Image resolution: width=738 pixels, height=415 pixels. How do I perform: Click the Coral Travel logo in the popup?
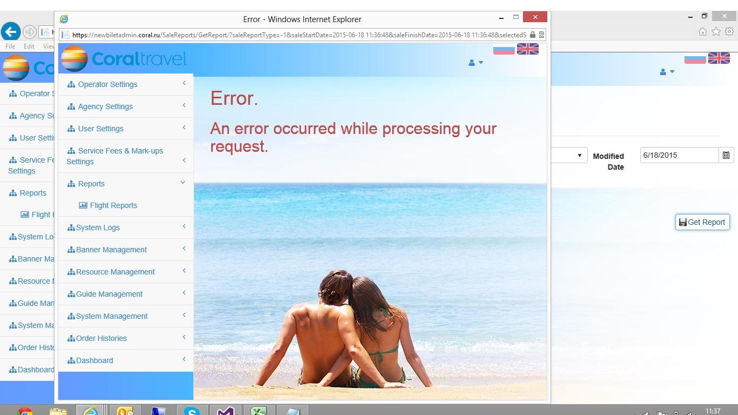pyautogui.click(x=124, y=59)
